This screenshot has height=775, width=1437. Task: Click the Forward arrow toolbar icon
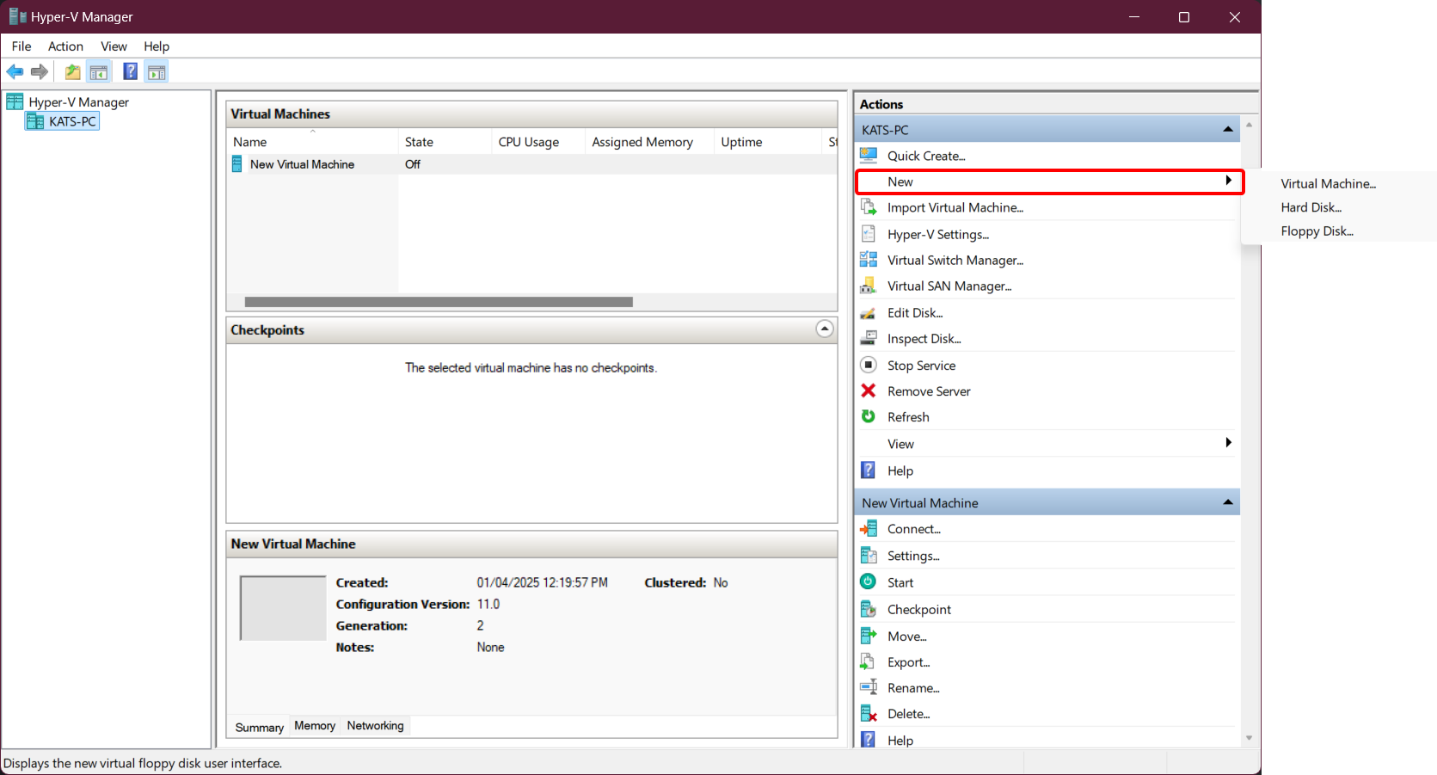coord(39,71)
